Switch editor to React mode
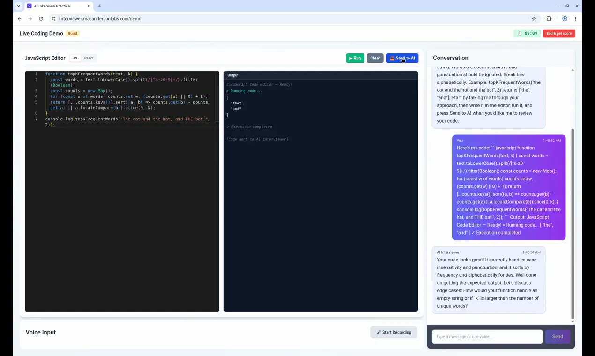Screen dimensions: 595x356 pos(89,58)
